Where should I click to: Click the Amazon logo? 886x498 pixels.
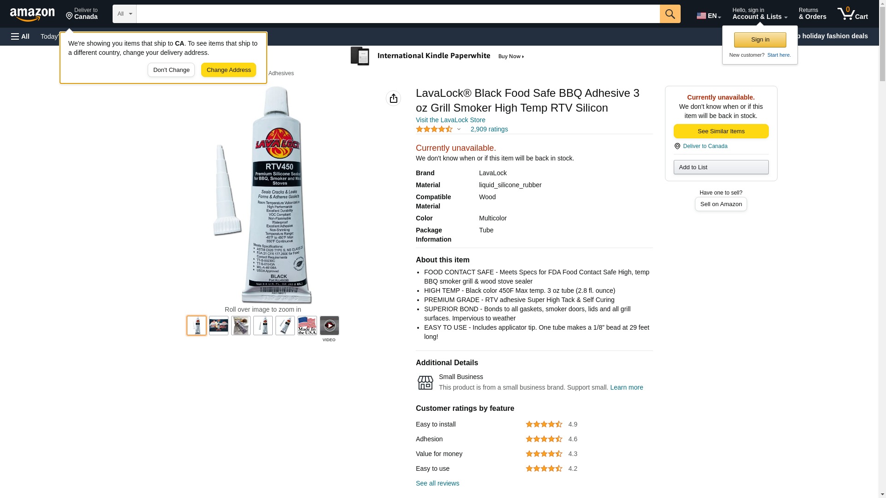click(32, 14)
